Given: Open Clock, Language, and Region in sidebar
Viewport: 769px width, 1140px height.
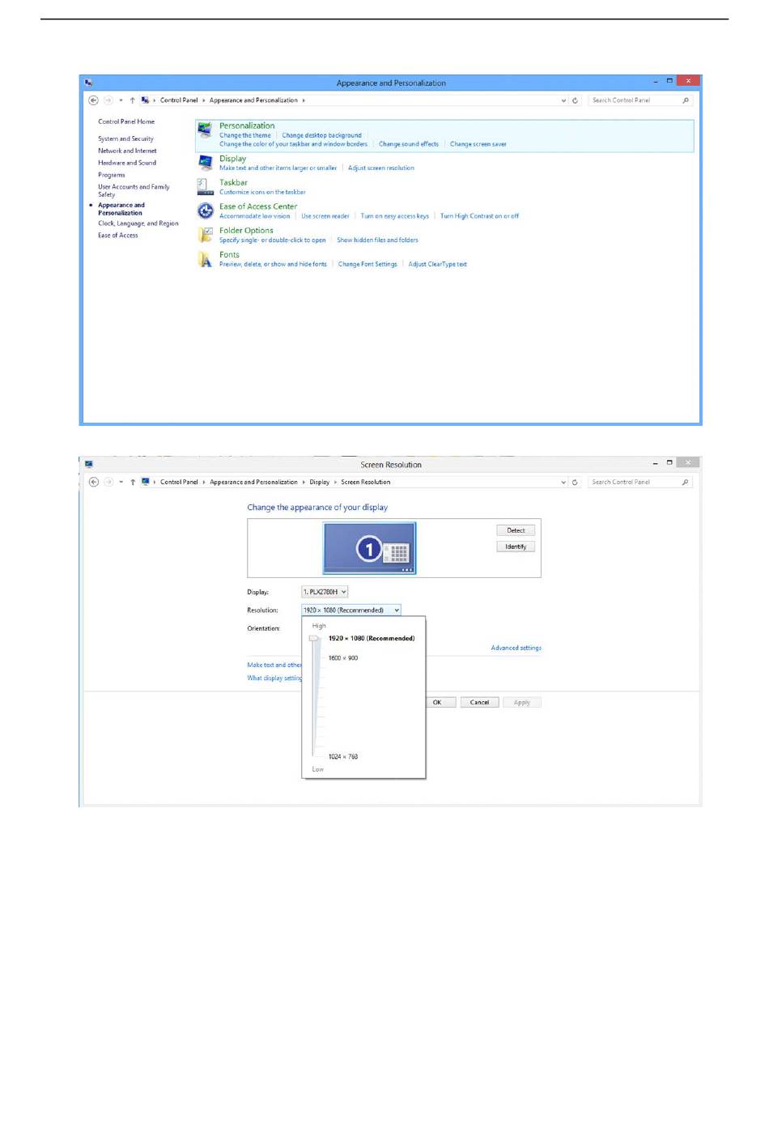Looking at the screenshot, I should point(138,223).
